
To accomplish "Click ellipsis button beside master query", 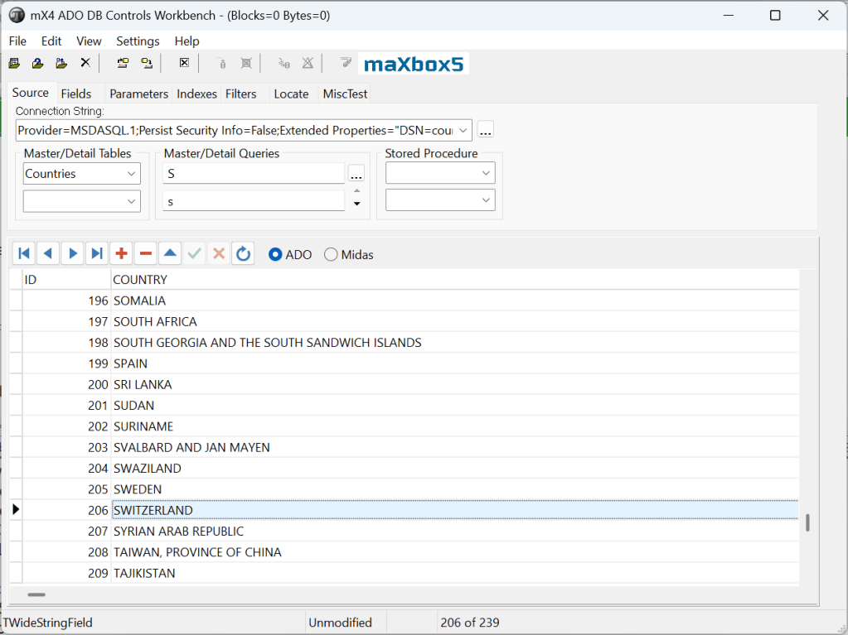I will point(356,174).
